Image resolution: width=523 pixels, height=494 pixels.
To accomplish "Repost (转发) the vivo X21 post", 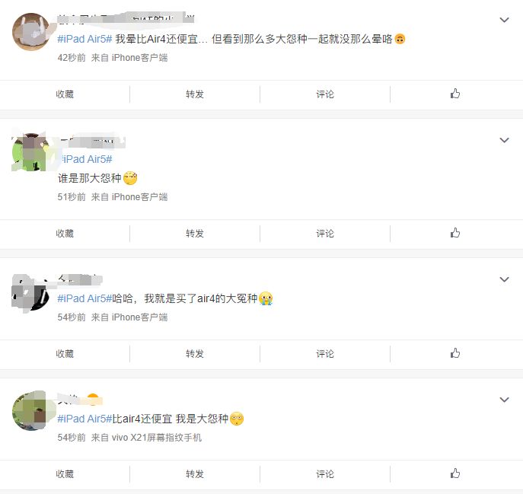I will [x=195, y=474].
